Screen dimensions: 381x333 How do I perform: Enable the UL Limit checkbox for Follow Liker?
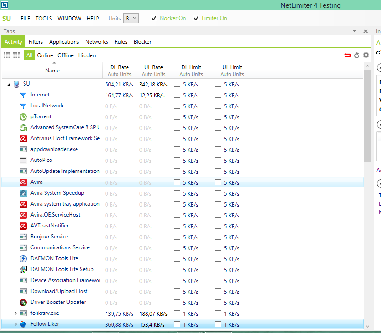click(218, 324)
